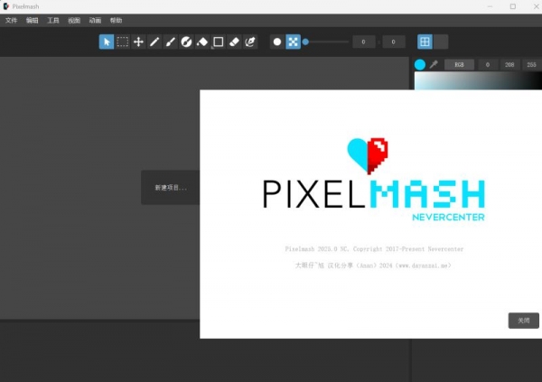Open the 帮助 (Help) menu
This screenshot has height=382, width=542.
(117, 21)
